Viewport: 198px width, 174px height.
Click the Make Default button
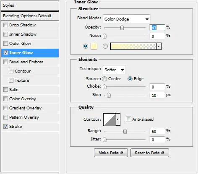pos(111,153)
